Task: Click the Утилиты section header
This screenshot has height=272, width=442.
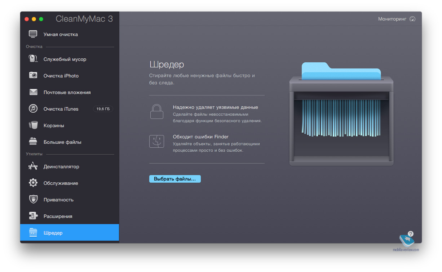Action: [34, 154]
